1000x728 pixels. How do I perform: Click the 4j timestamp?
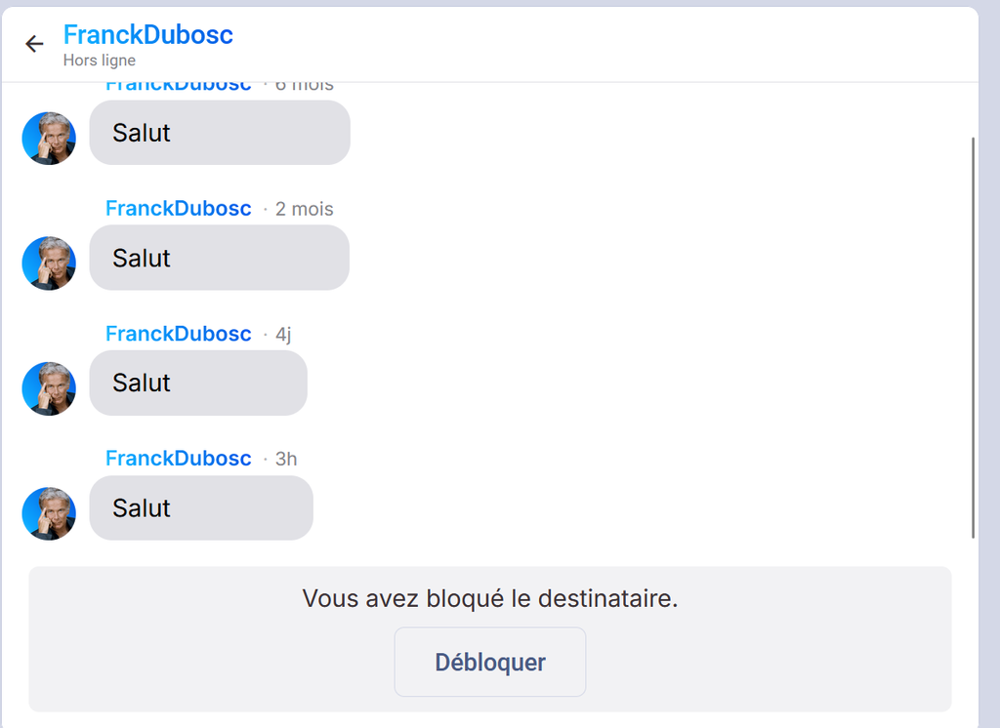(x=283, y=334)
